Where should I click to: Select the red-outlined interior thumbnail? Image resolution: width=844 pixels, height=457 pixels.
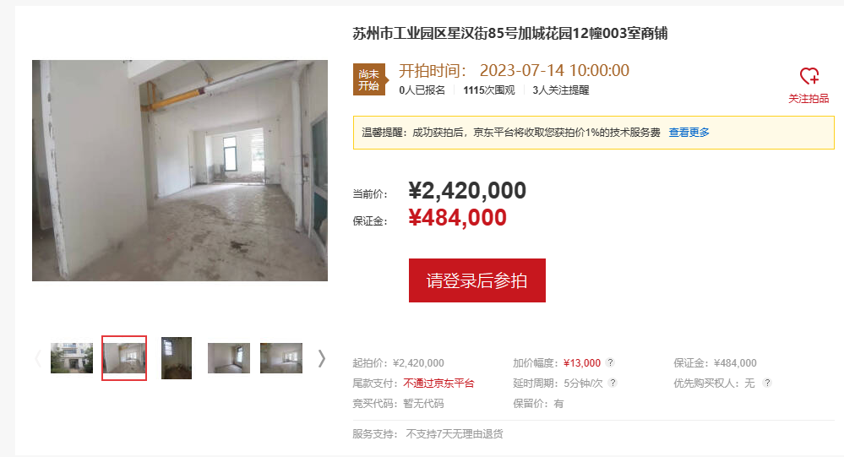pyautogui.click(x=124, y=358)
